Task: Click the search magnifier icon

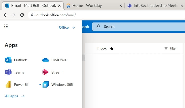Action: (x=98, y=27)
